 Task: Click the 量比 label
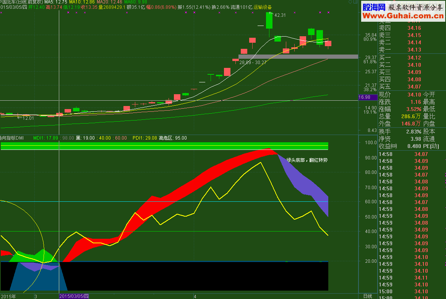point(429,116)
